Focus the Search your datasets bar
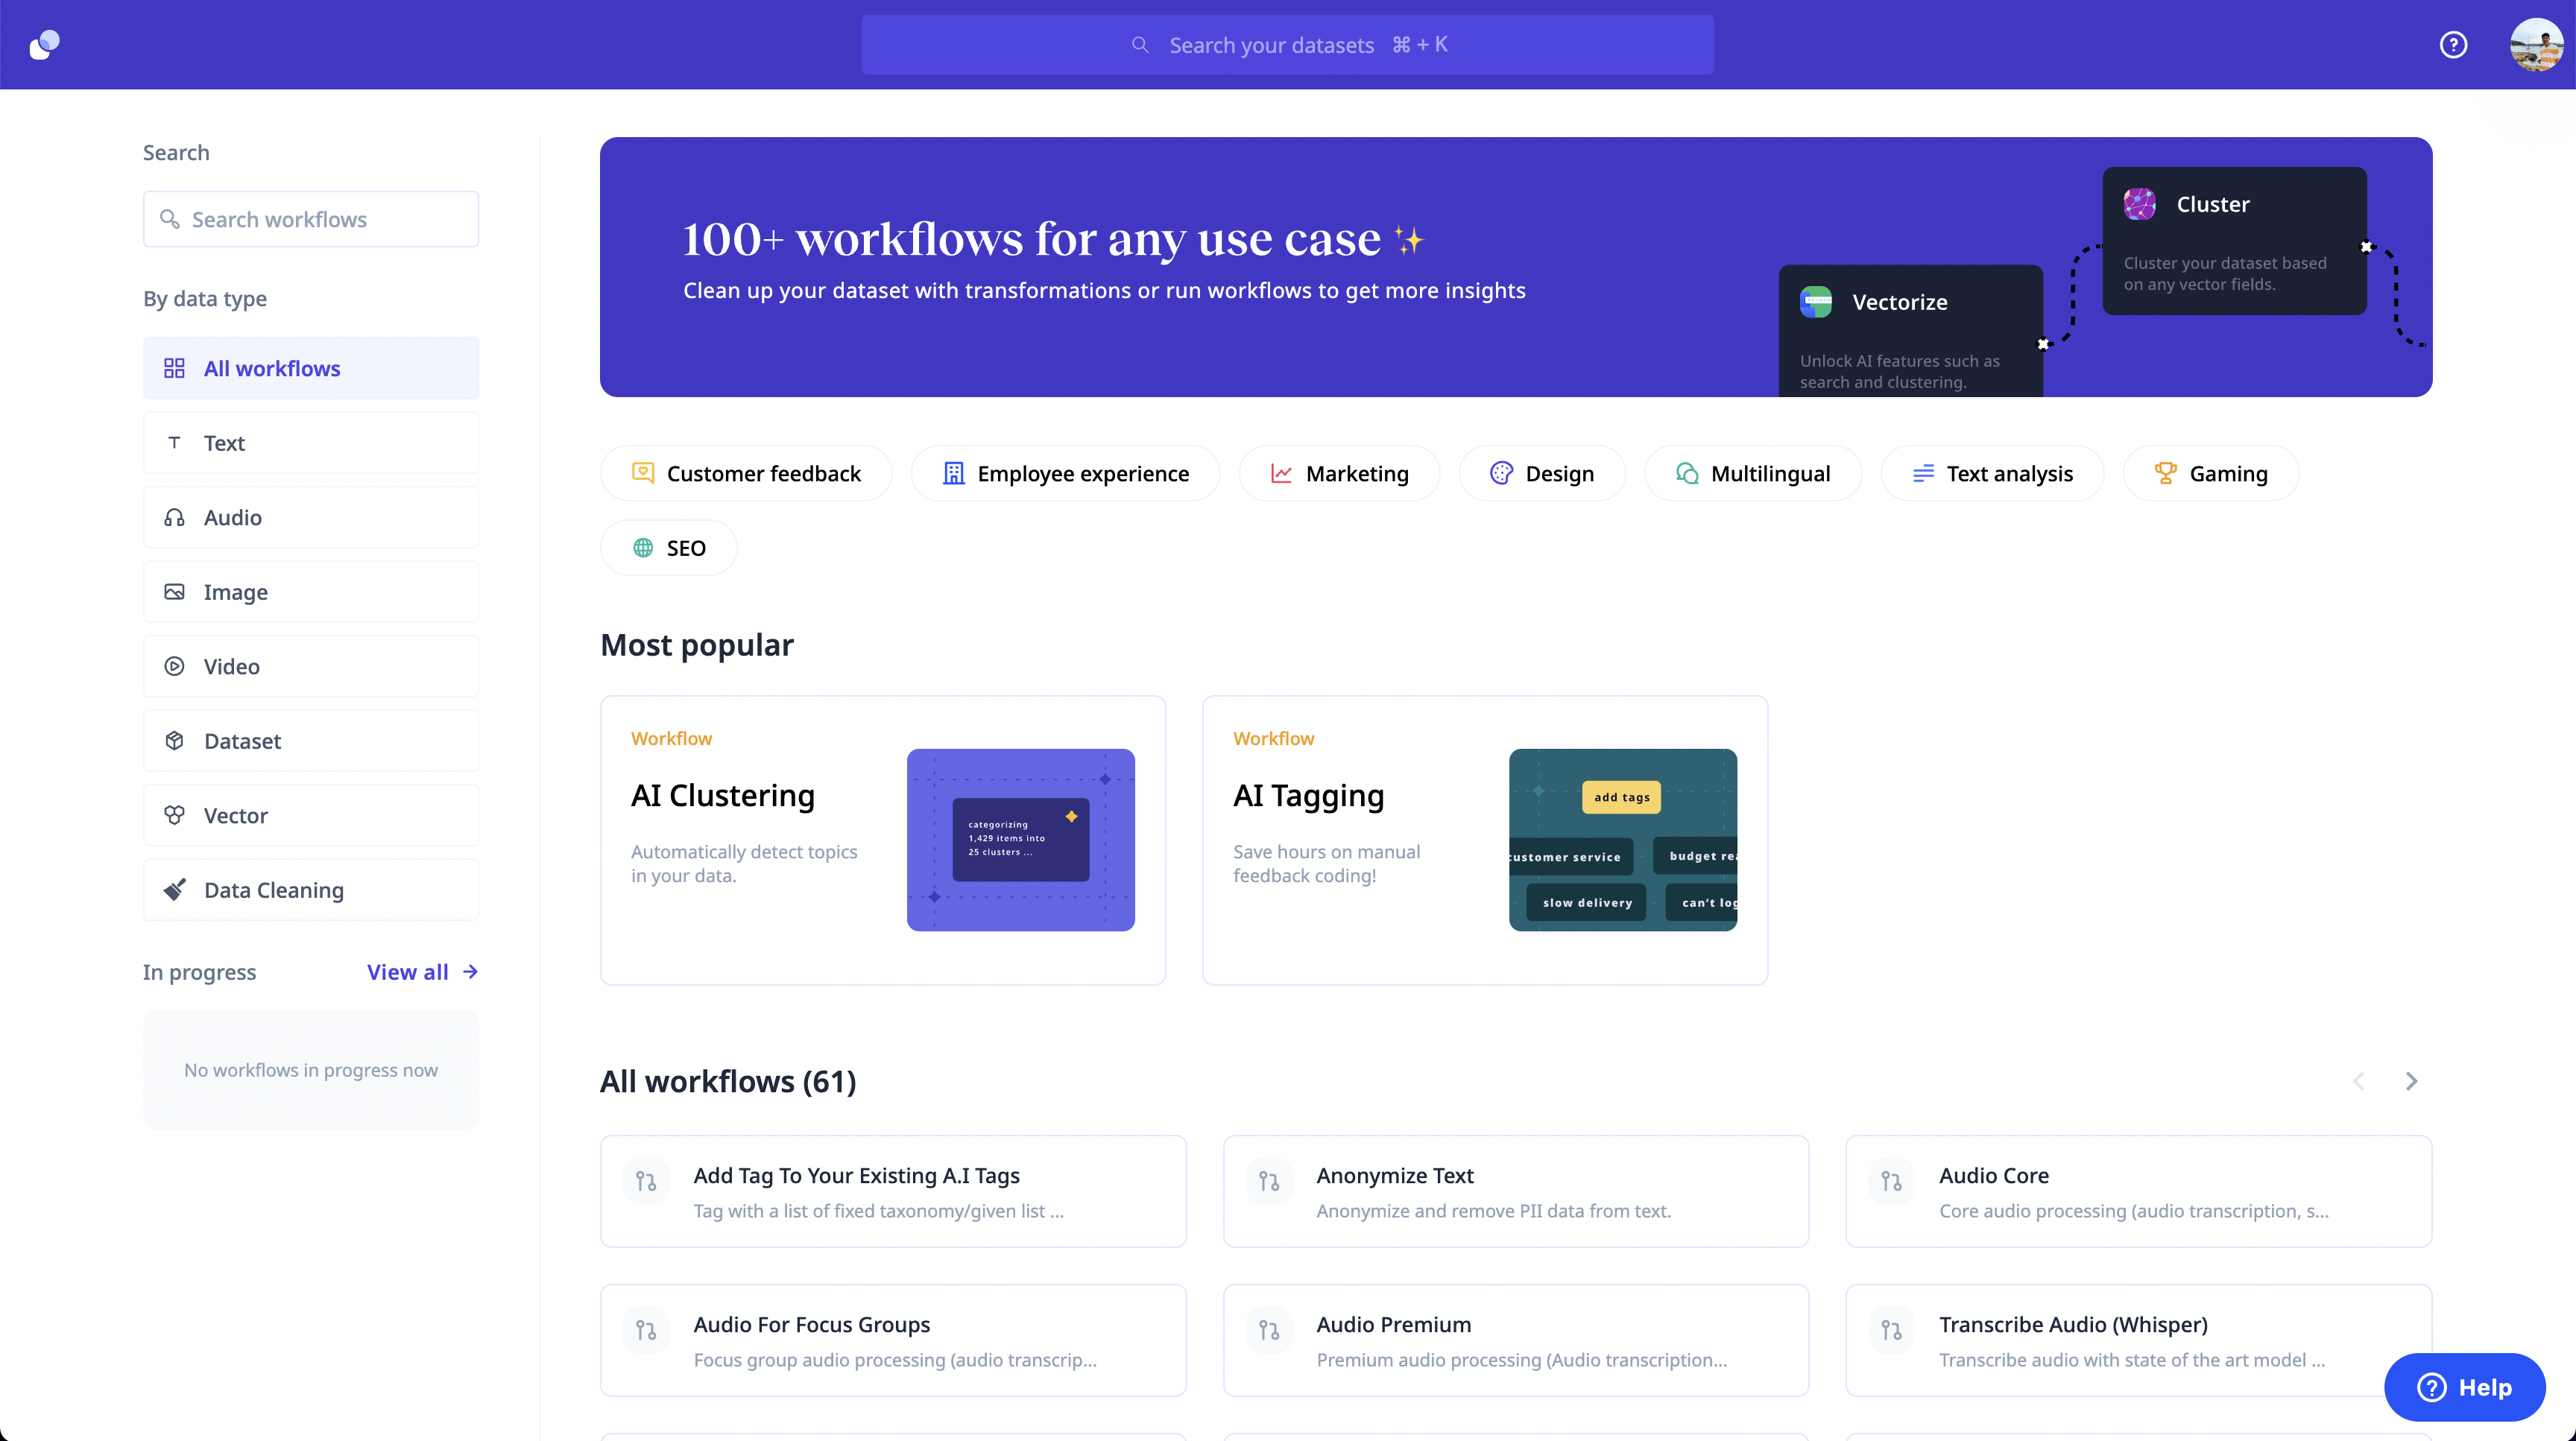Viewport: 2576px width, 1441px height. (x=1287, y=45)
